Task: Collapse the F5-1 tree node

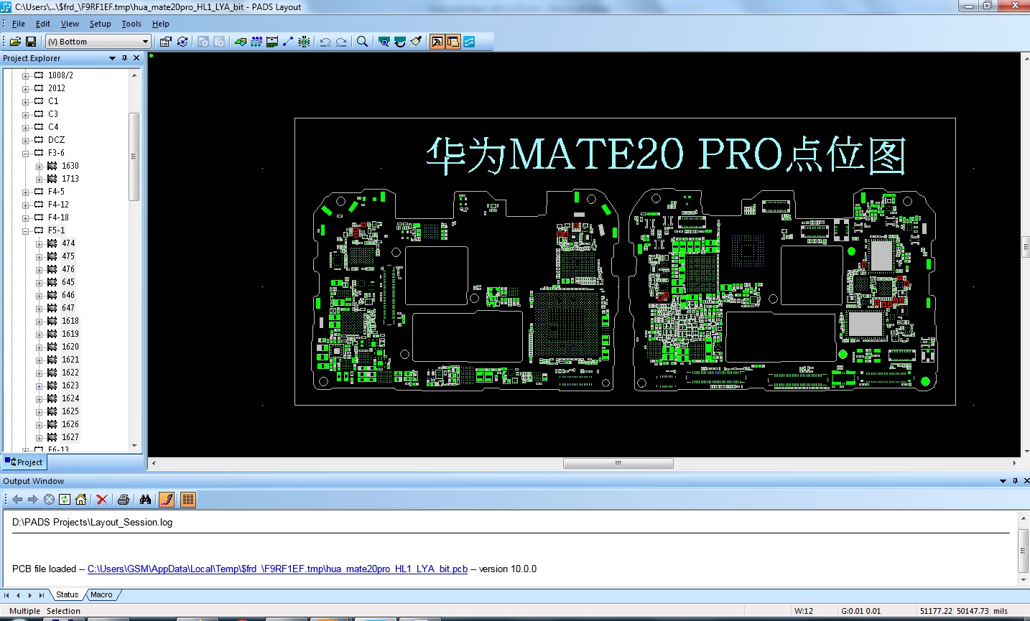Action: (26, 231)
